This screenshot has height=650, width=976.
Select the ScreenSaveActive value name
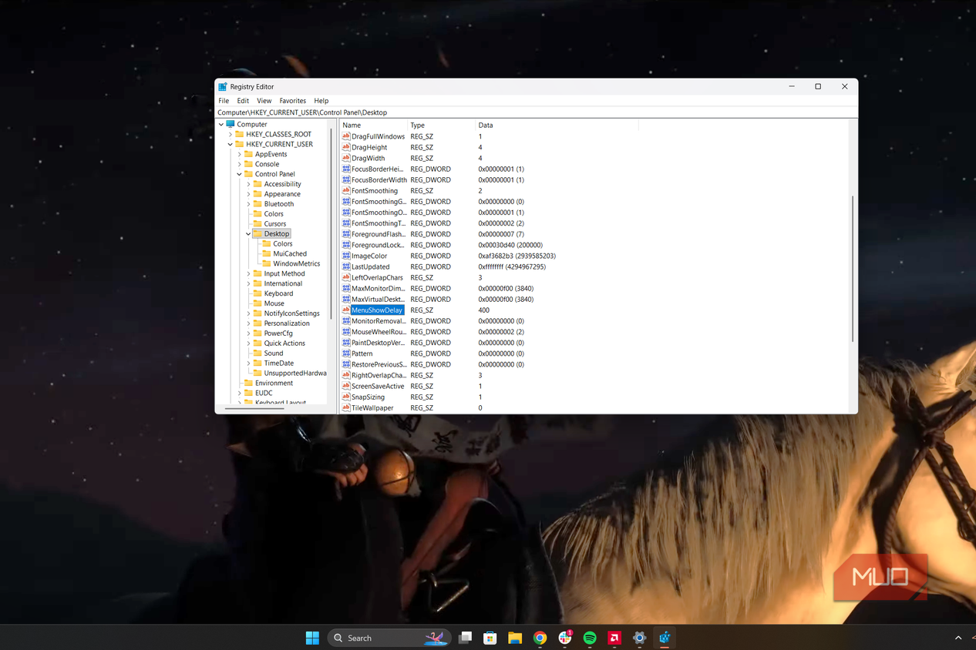point(378,386)
